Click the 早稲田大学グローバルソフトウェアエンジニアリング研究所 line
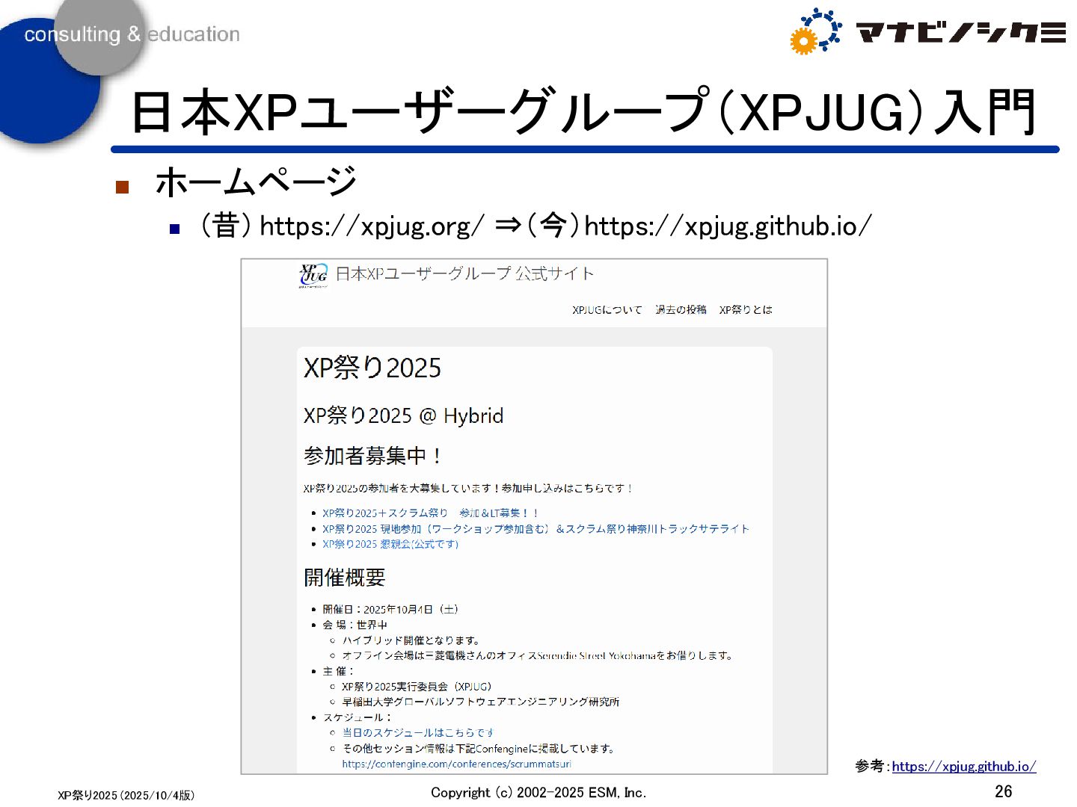Viewport: 1077px width, 807px height. point(481,702)
